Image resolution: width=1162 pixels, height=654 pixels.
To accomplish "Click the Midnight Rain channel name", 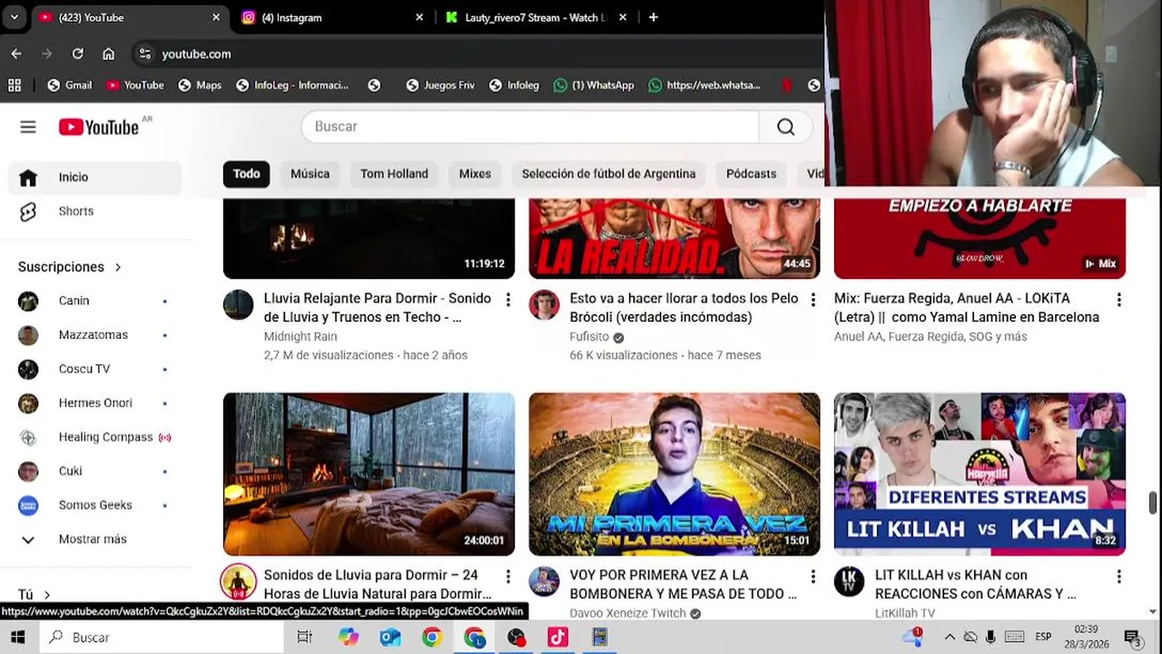I will 300,336.
